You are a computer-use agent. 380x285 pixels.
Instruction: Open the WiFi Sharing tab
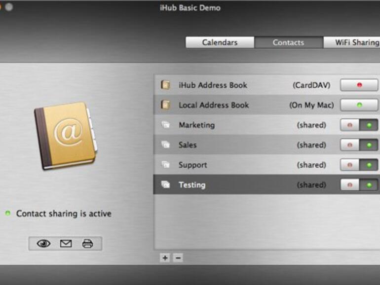[352, 42]
